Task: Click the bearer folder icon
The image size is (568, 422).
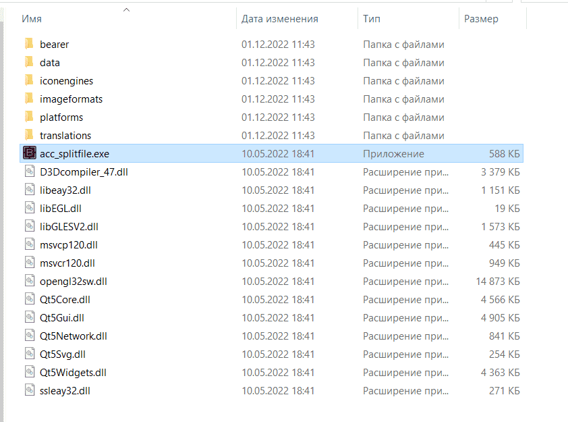Action: (x=29, y=43)
